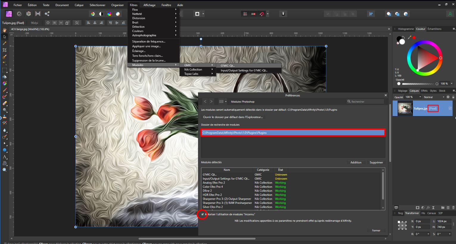The height and width of the screenshot is (244, 456).
Task: Toggle visibility checkbox of Tulipes.jpg layer
Action: [x=450, y=109]
